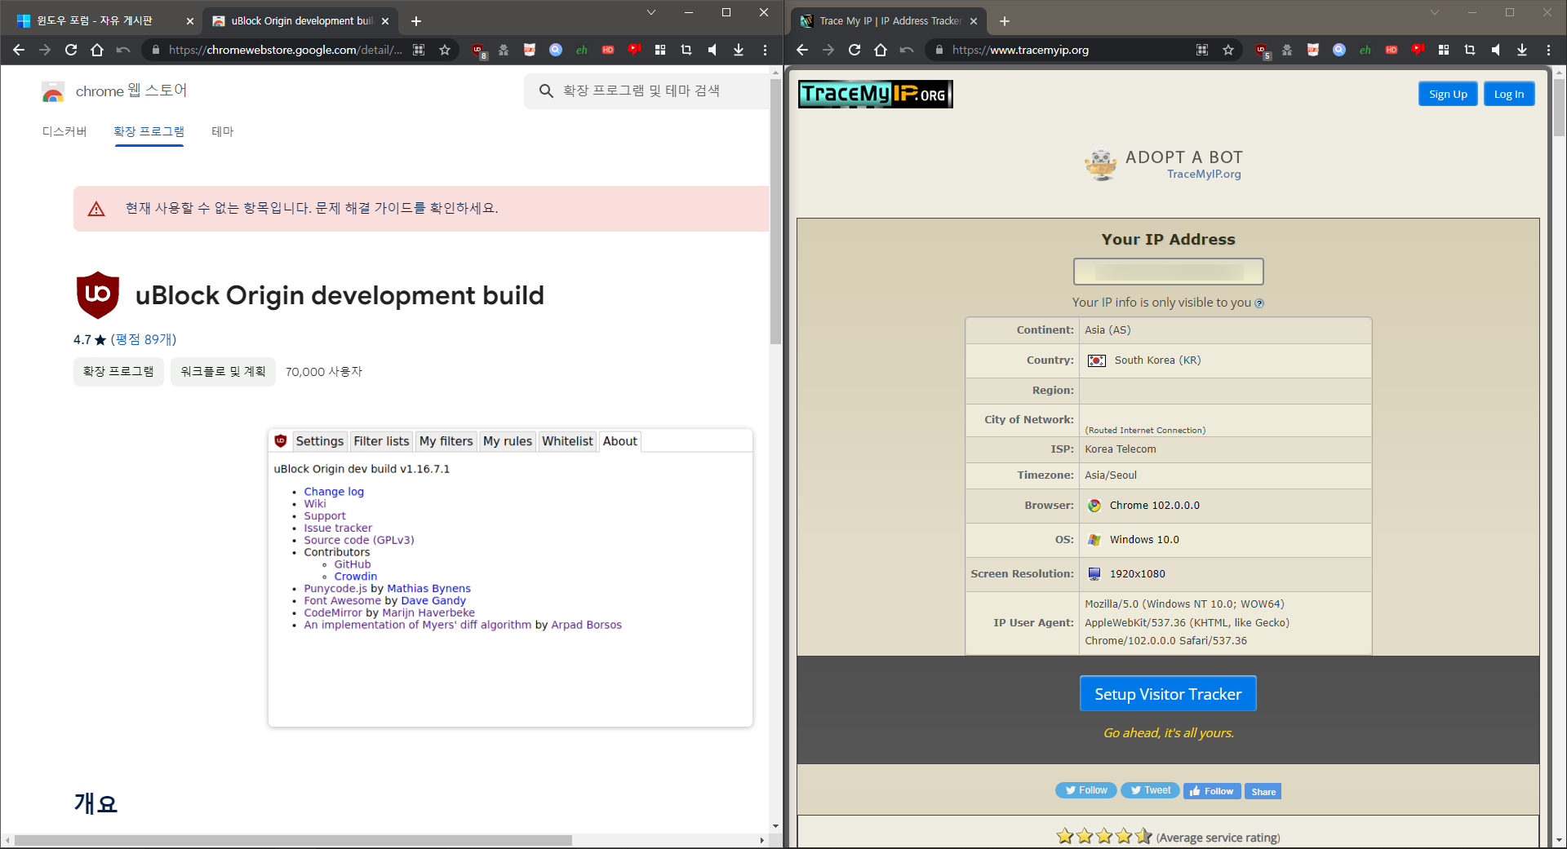Click the left window horizontal scrollbar thumb
The height and width of the screenshot is (849, 1567).
[x=294, y=840]
